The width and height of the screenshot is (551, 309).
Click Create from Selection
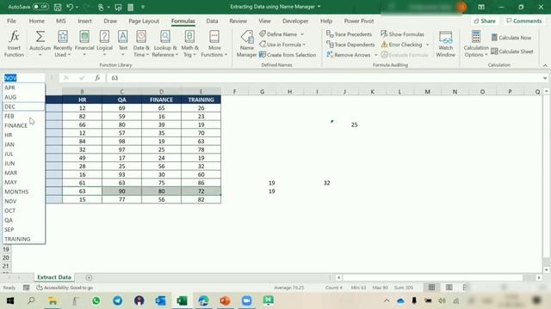pyautogui.click(x=288, y=55)
